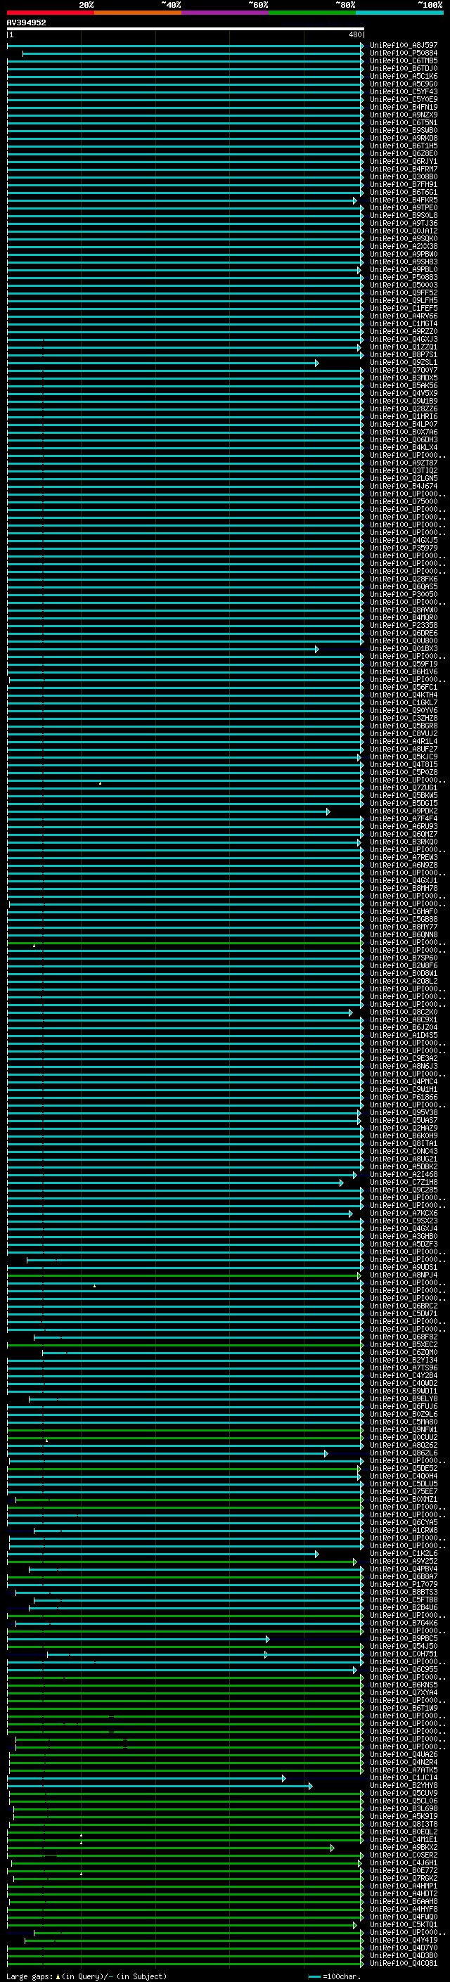Select hit label UniRef100_O50003
450x1982 pixels.
pyautogui.click(x=404, y=285)
